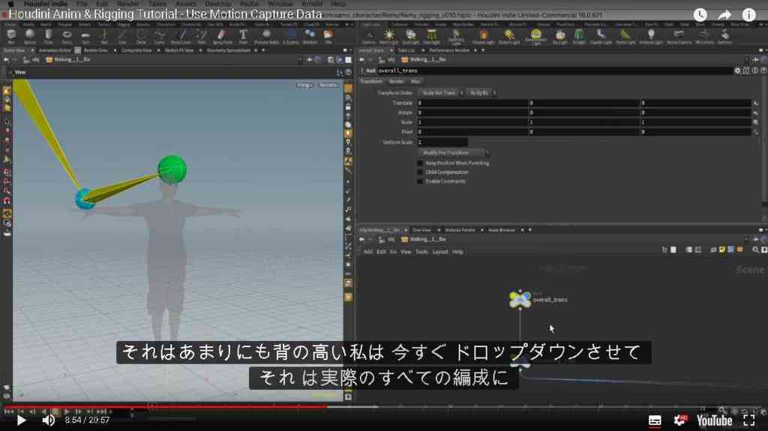Add an Ambient Light from the shelf
The width and height of the screenshot is (768, 431).
tap(651, 36)
